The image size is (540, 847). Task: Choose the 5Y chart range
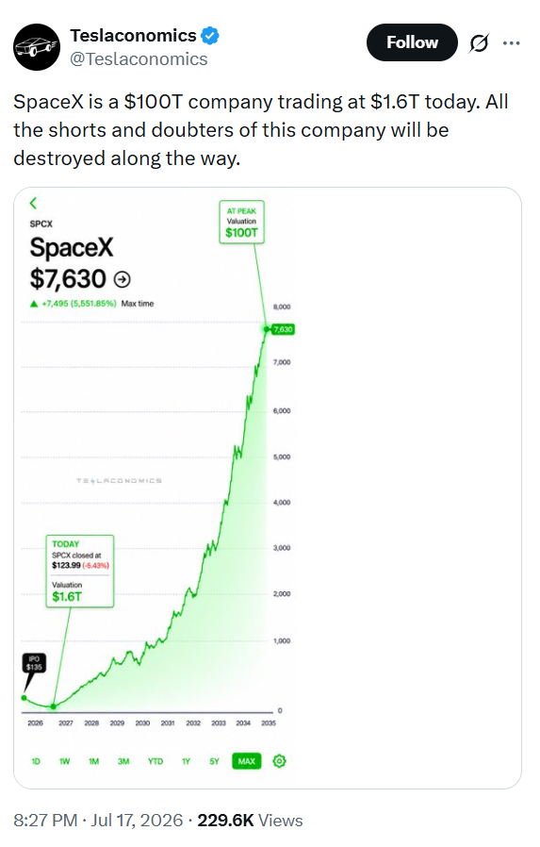click(214, 761)
